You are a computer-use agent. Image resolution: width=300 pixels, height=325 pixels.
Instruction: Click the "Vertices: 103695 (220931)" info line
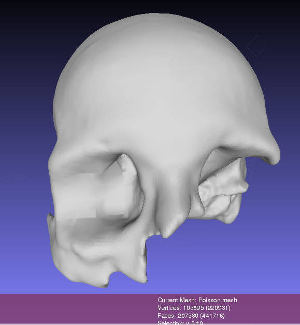point(194,308)
